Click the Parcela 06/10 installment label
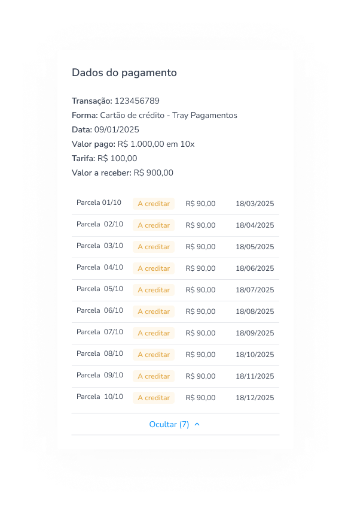The image size is (351, 514). [100, 310]
